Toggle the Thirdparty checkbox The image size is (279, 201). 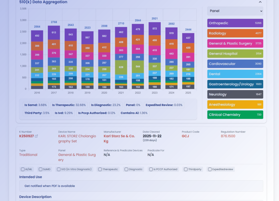186,169
